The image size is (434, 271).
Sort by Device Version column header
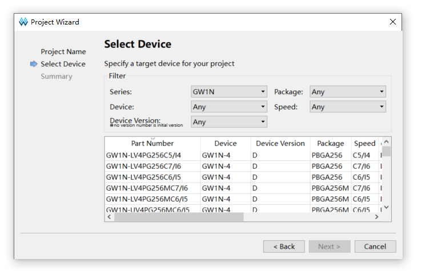pyautogui.click(x=280, y=143)
